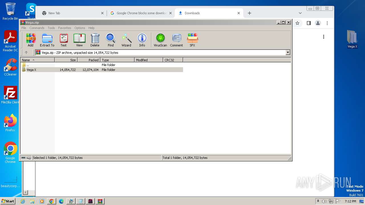Sort the file list by Size column
Screen dimensions: 365x205
point(66,60)
